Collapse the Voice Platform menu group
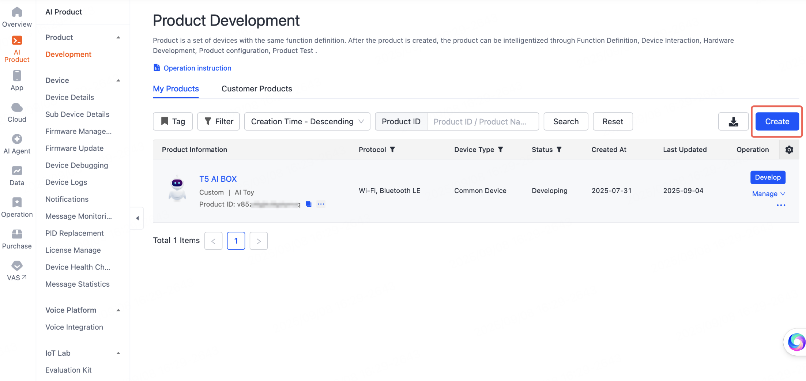 click(x=118, y=310)
